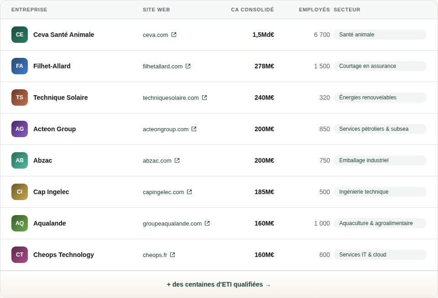The height and width of the screenshot is (298, 438).
Task: Click the TS avatar badge for Technique Solaire
Action: pos(20,98)
